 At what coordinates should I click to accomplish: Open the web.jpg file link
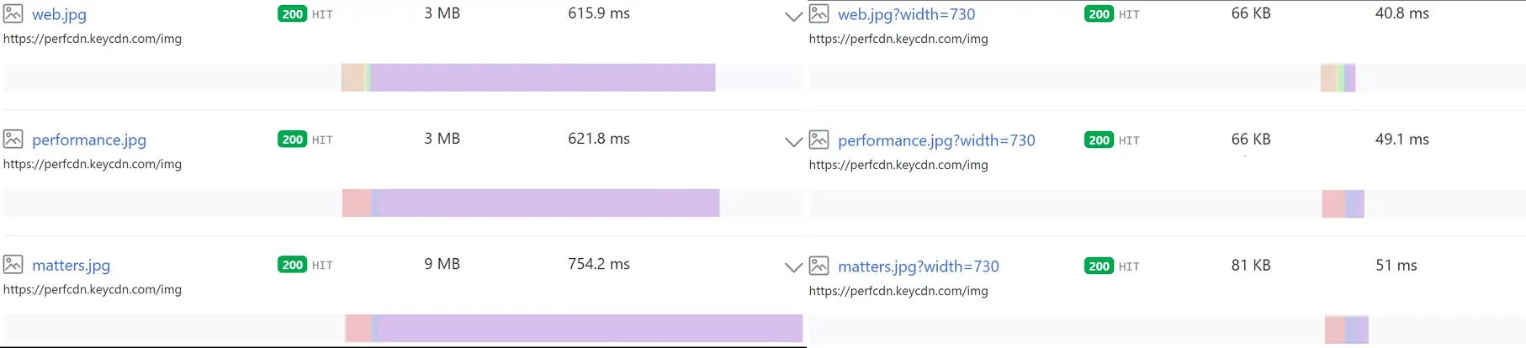coord(59,14)
